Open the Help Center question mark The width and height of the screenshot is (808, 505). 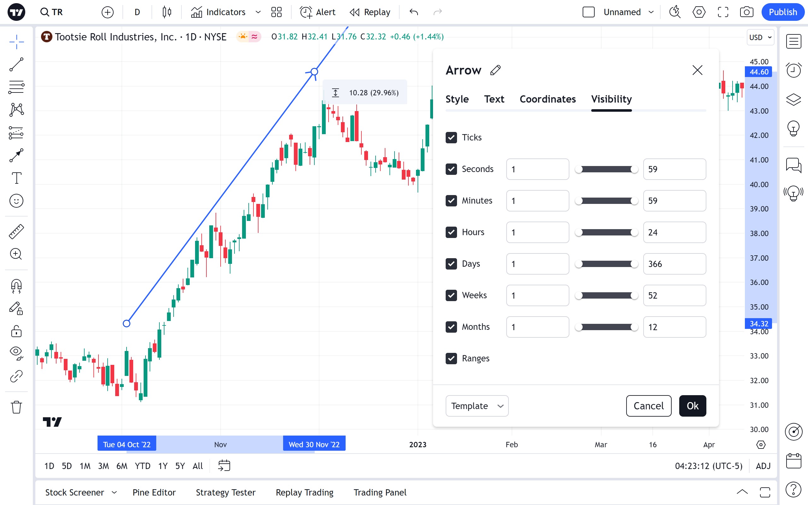click(x=794, y=490)
